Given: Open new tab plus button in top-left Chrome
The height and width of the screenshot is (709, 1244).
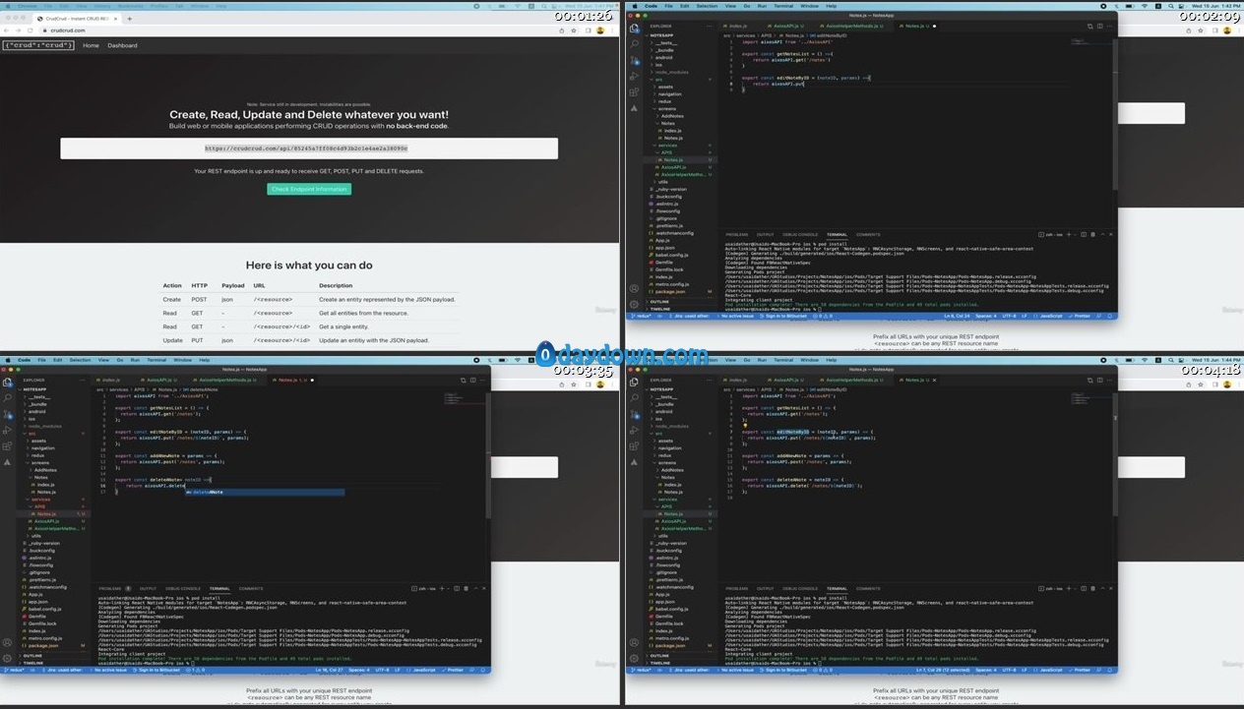Looking at the screenshot, I should point(130,19).
